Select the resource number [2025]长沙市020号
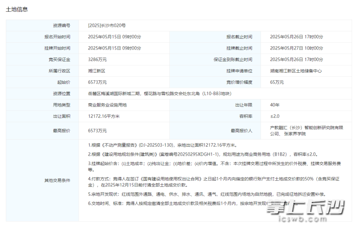This screenshot has width=357, height=227. coord(110,25)
